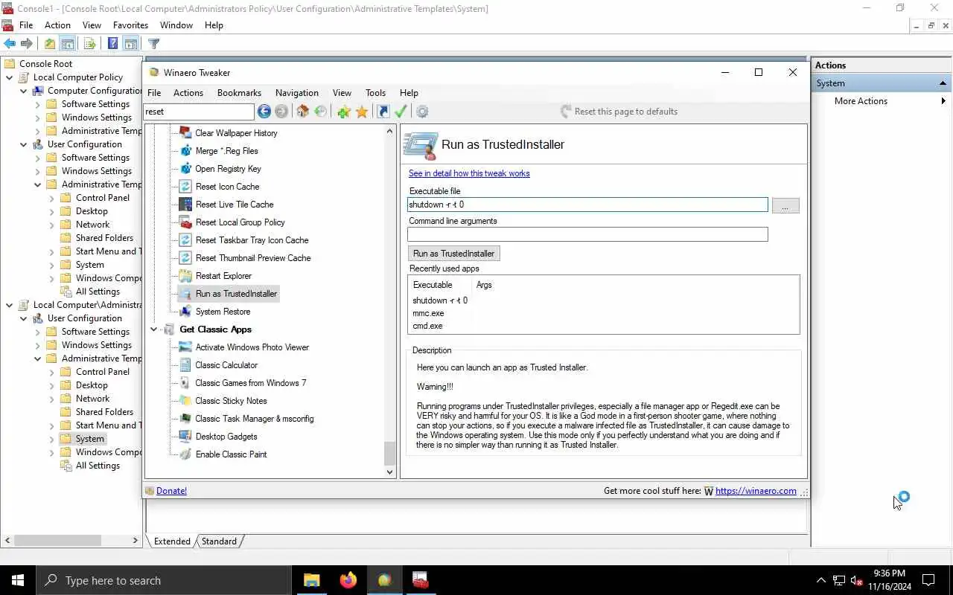Select Open Registry Key tweak

click(x=228, y=169)
